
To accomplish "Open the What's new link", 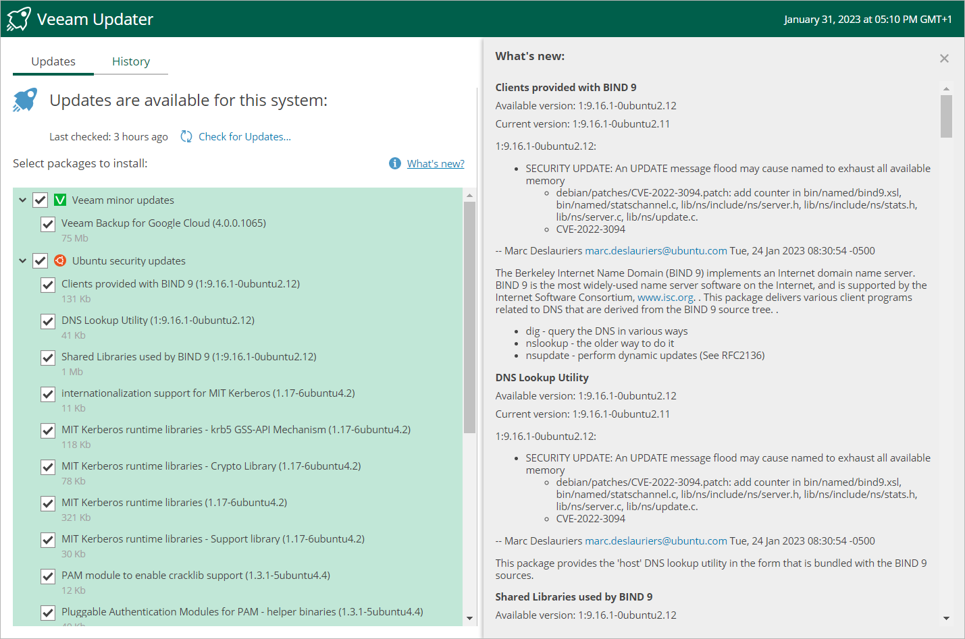I will (x=436, y=163).
